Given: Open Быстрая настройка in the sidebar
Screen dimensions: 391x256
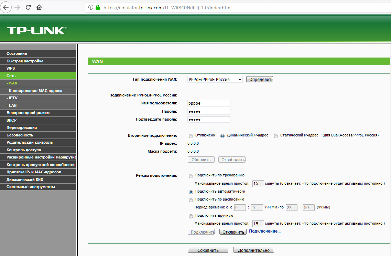Looking at the screenshot, I should point(38,61).
